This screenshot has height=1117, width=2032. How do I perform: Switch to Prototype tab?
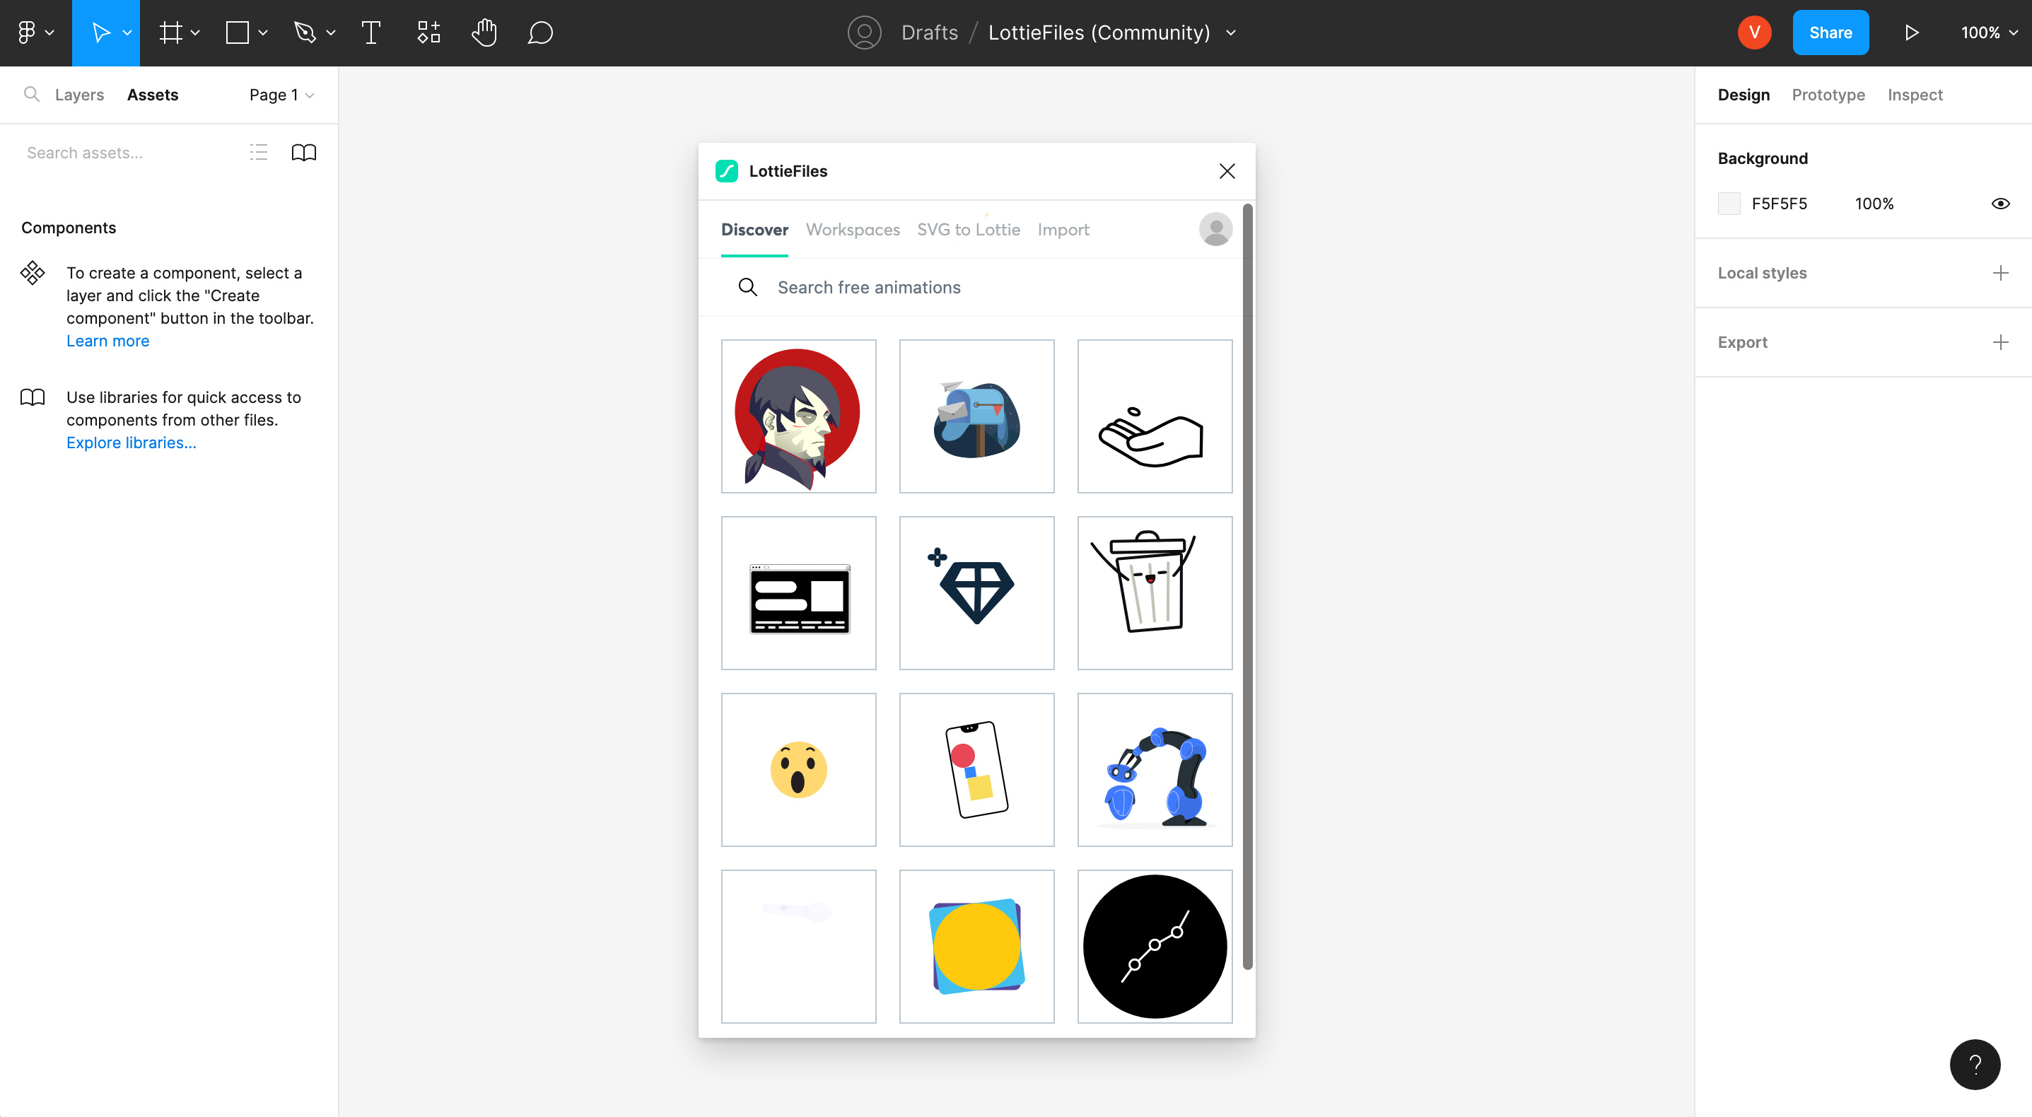pyautogui.click(x=1828, y=93)
